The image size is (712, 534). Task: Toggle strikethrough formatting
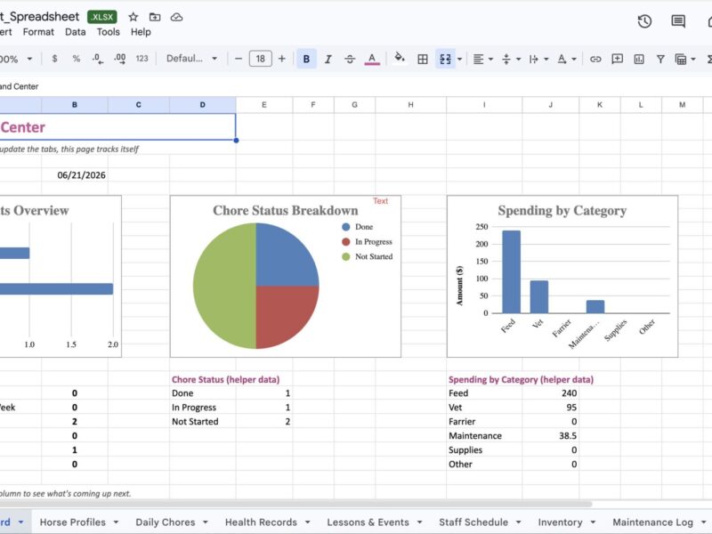(350, 59)
